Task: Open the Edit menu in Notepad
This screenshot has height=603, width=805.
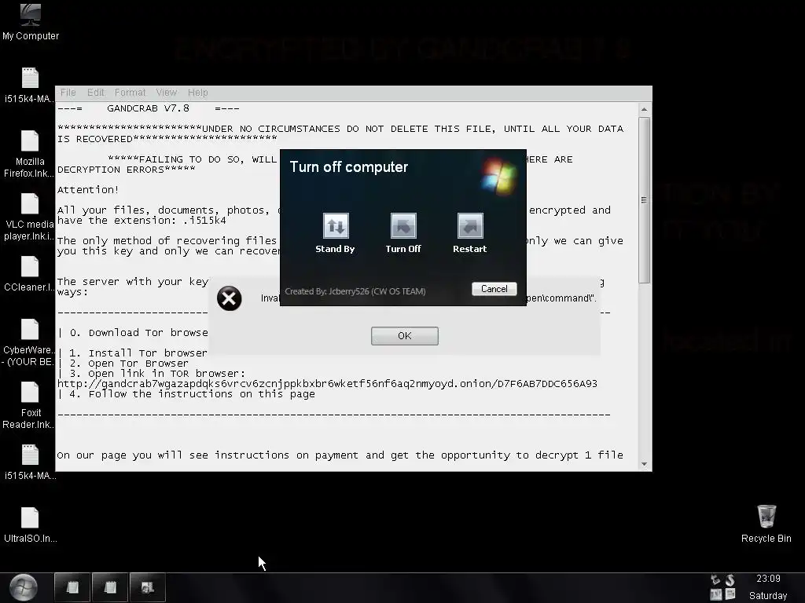Action: (x=95, y=93)
